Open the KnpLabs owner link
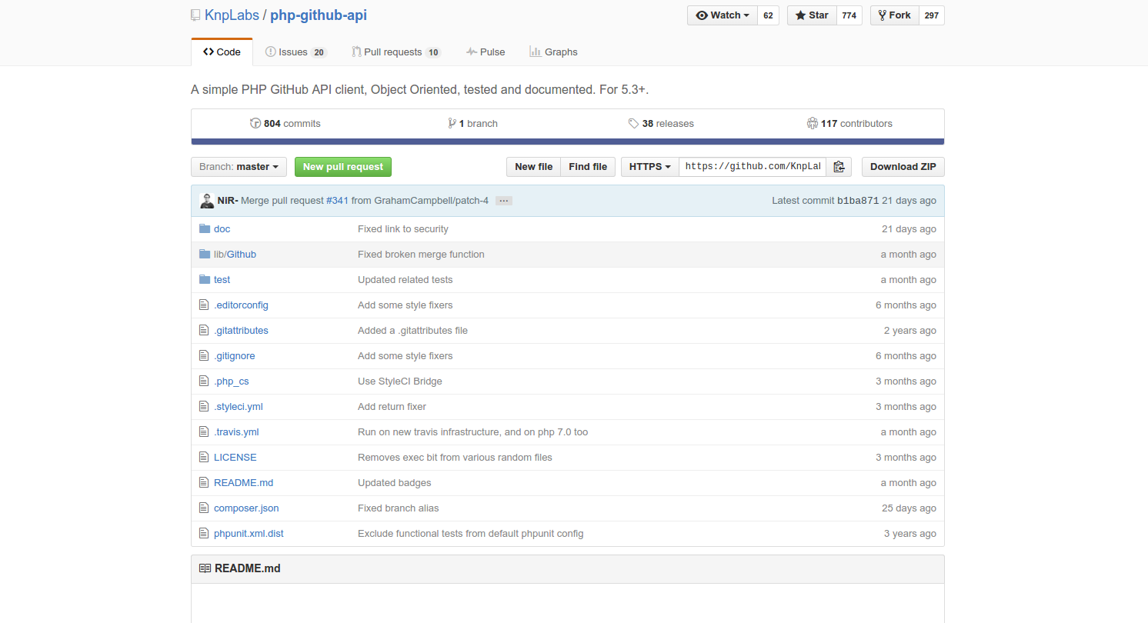This screenshot has width=1148, height=623. [x=232, y=15]
